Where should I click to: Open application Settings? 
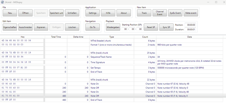[x=92, y=13]
